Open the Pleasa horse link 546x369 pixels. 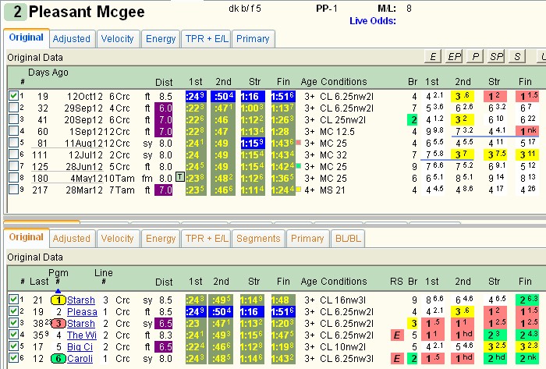point(82,312)
